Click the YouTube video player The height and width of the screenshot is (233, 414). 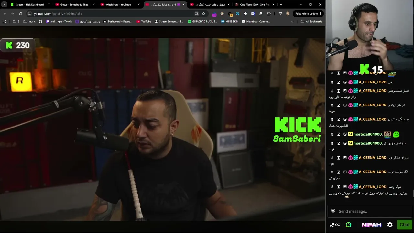[x=163, y=129]
